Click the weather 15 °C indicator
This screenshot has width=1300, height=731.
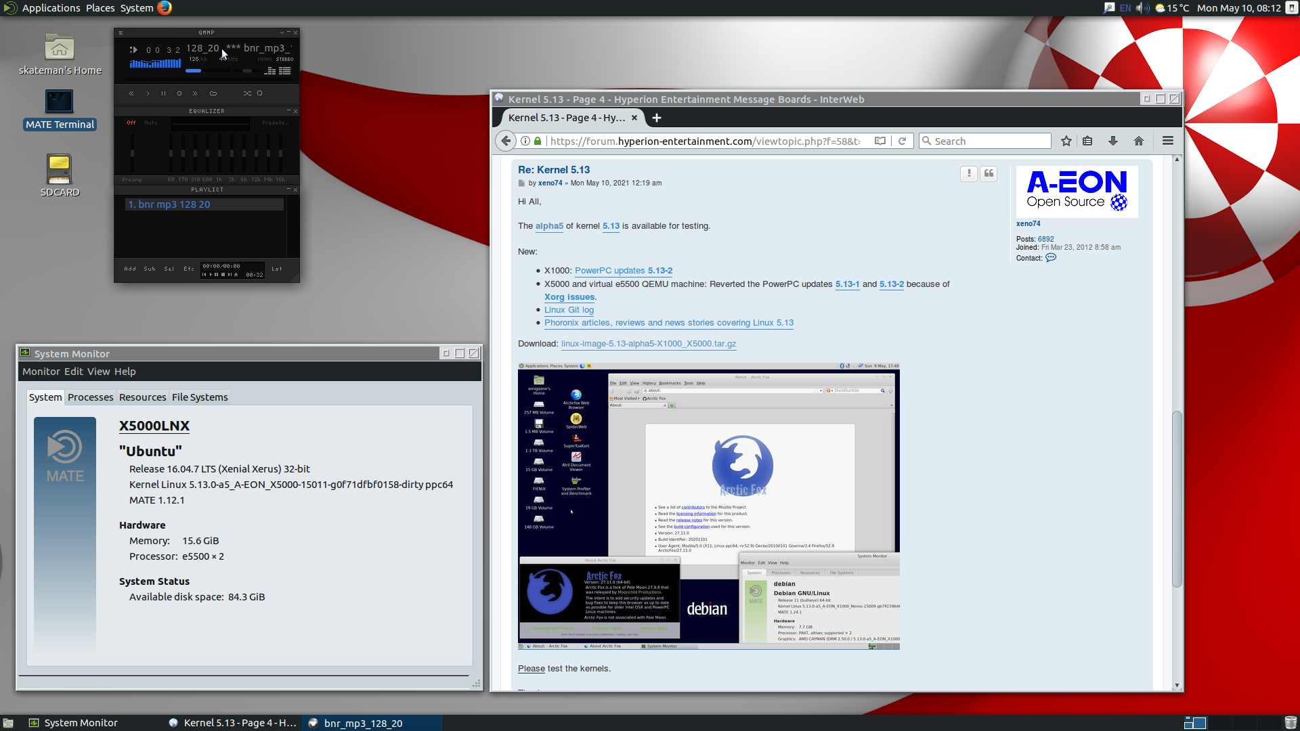point(1172,8)
